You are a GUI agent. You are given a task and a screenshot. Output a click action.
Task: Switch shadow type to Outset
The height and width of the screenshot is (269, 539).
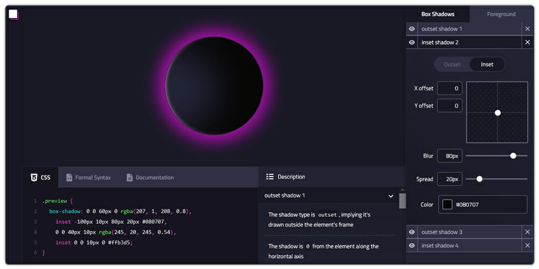coord(452,65)
